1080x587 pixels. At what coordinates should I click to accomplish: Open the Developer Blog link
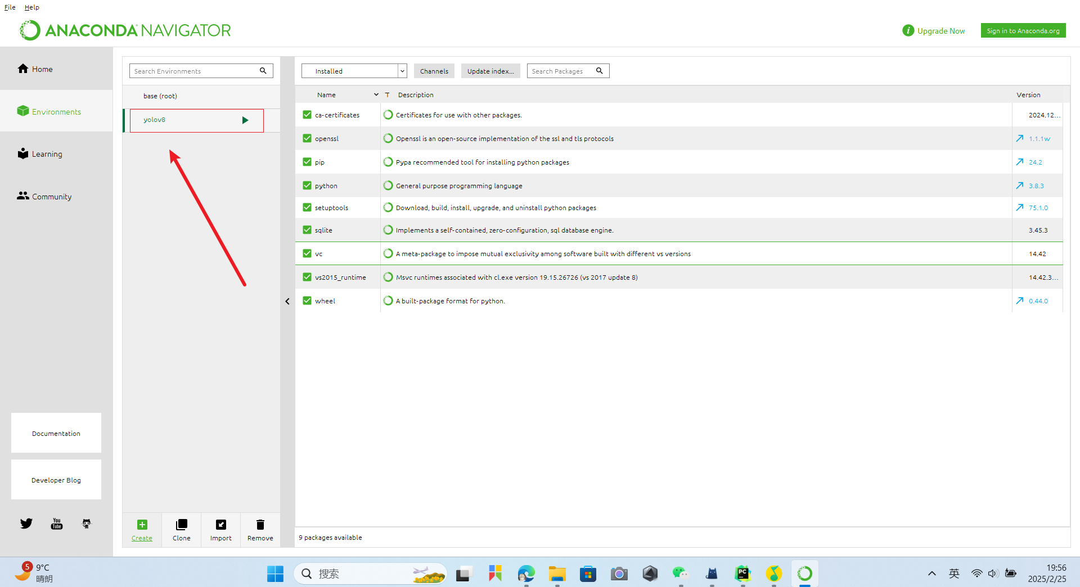56,480
